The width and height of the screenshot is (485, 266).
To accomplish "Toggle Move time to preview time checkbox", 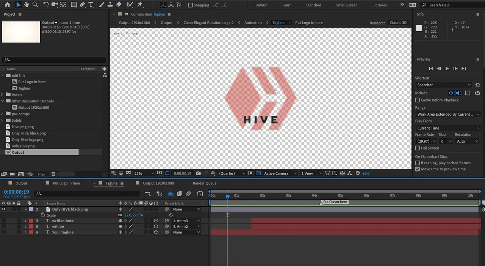I will point(418,169).
